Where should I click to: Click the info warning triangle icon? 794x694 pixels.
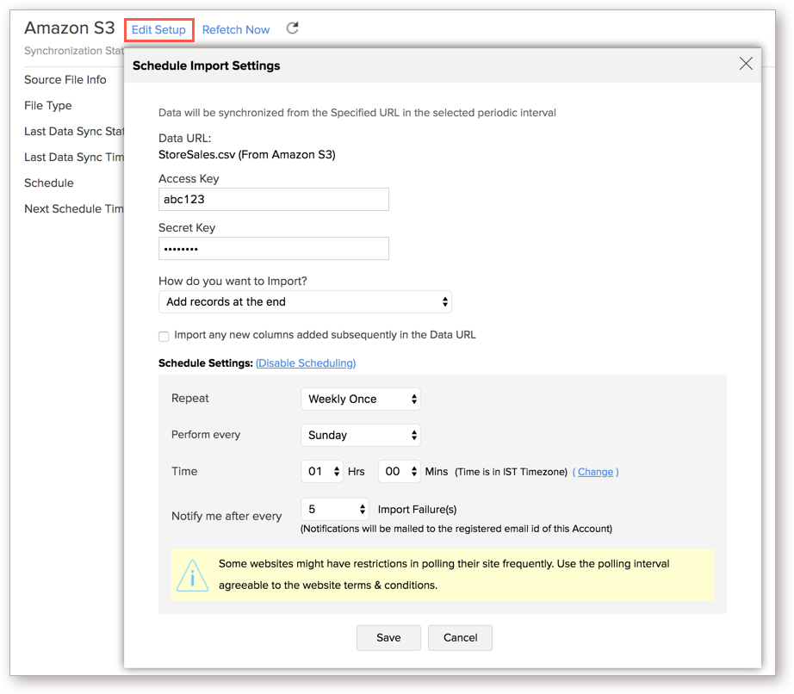coord(192,575)
